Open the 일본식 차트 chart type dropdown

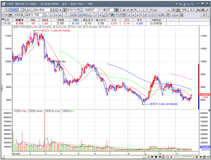[44, 15]
